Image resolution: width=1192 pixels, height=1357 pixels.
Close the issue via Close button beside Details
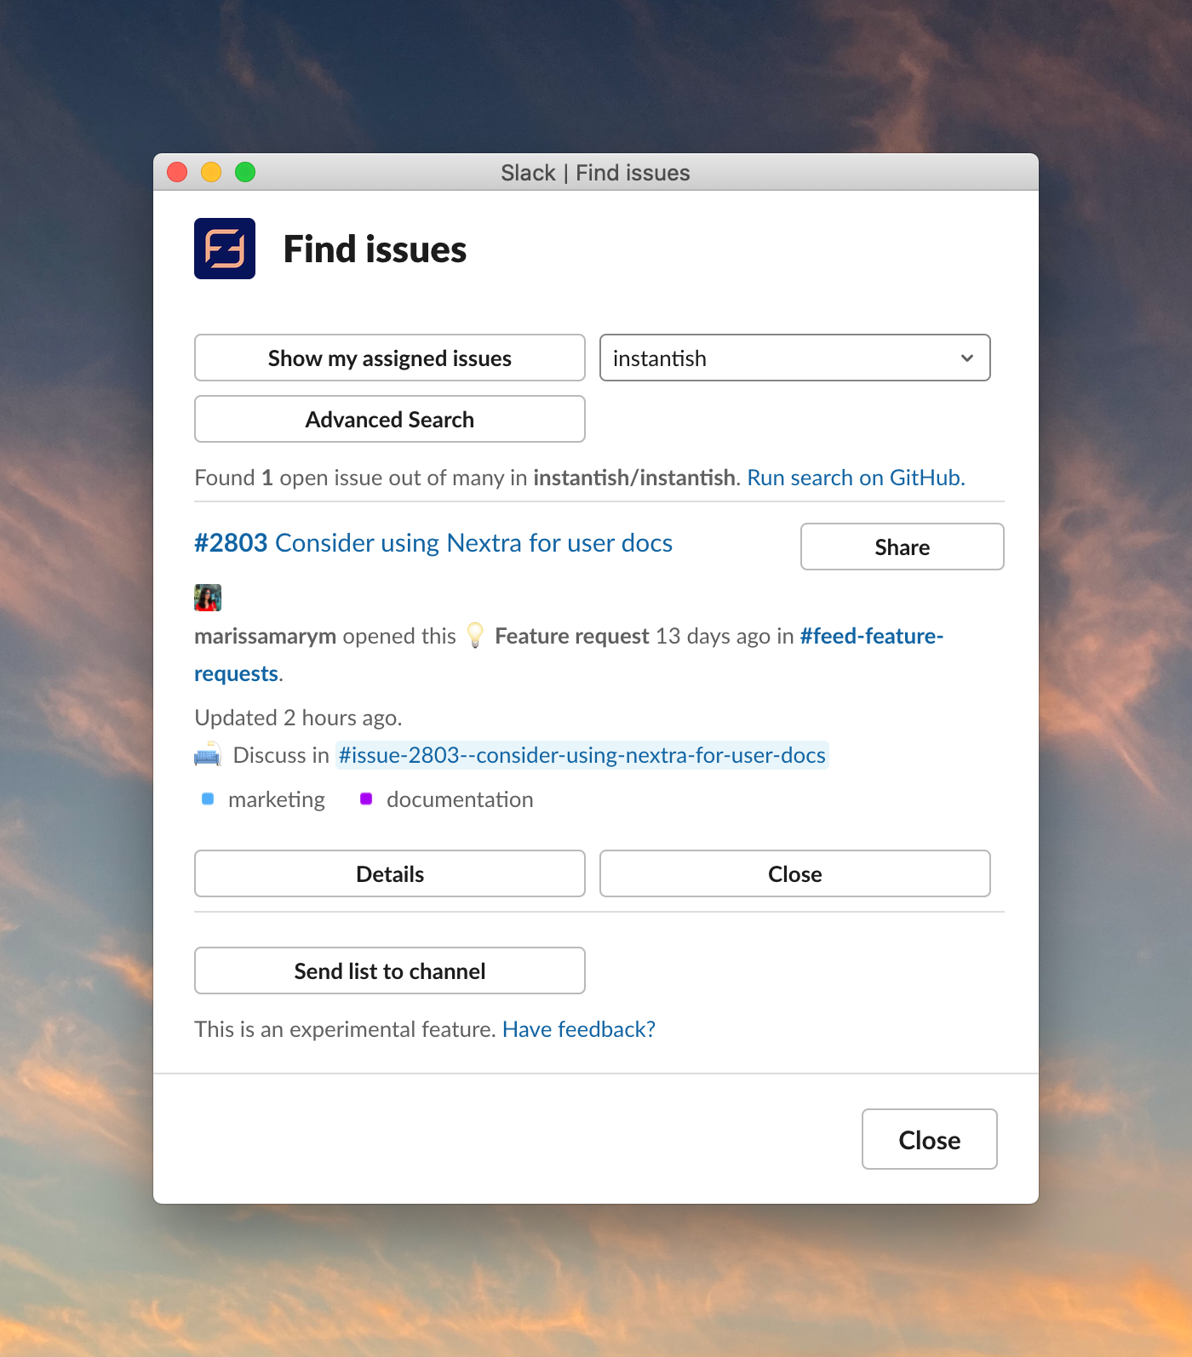click(795, 873)
